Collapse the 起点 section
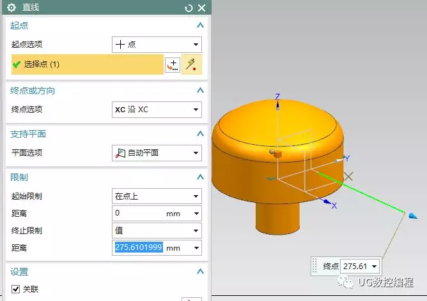The height and width of the screenshot is (301, 427). [200, 26]
